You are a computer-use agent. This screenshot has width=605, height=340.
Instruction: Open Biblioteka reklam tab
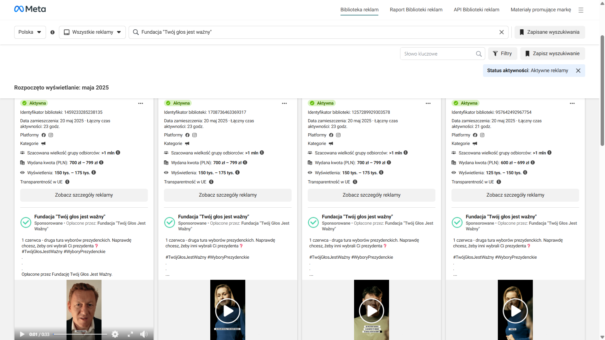point(359,10)
